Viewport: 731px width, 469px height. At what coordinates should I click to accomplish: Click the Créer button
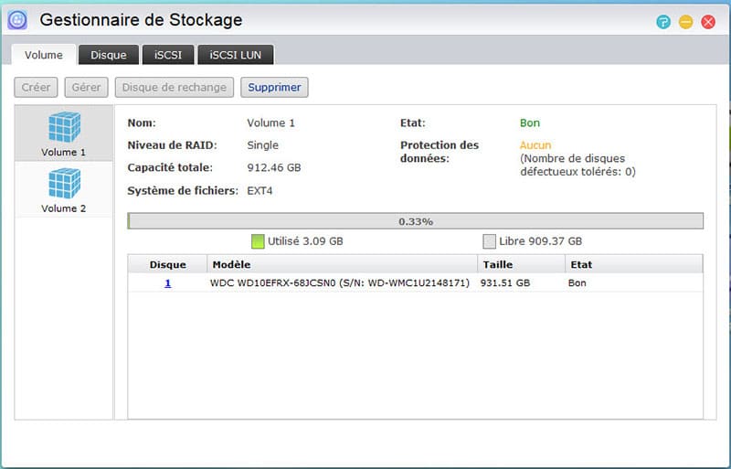[x=36, y=88]
